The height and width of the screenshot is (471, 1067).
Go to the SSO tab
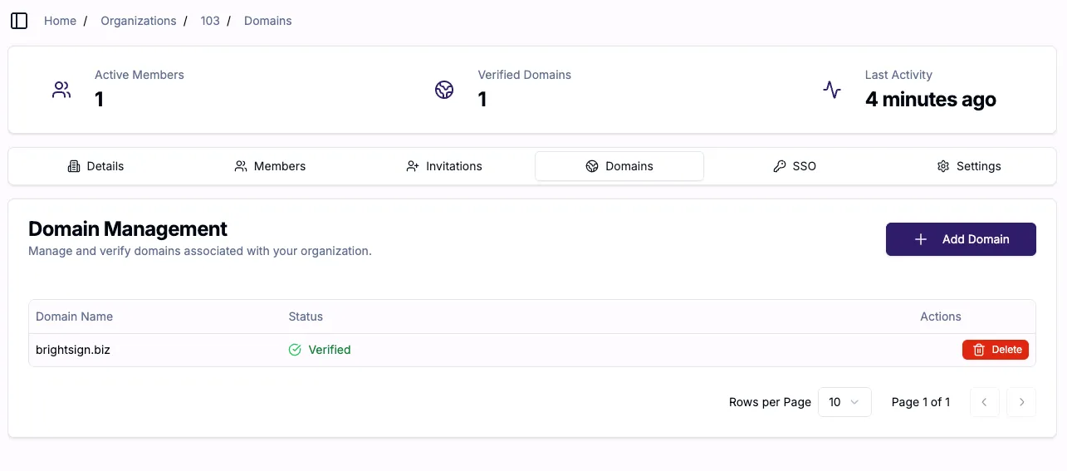795,166
